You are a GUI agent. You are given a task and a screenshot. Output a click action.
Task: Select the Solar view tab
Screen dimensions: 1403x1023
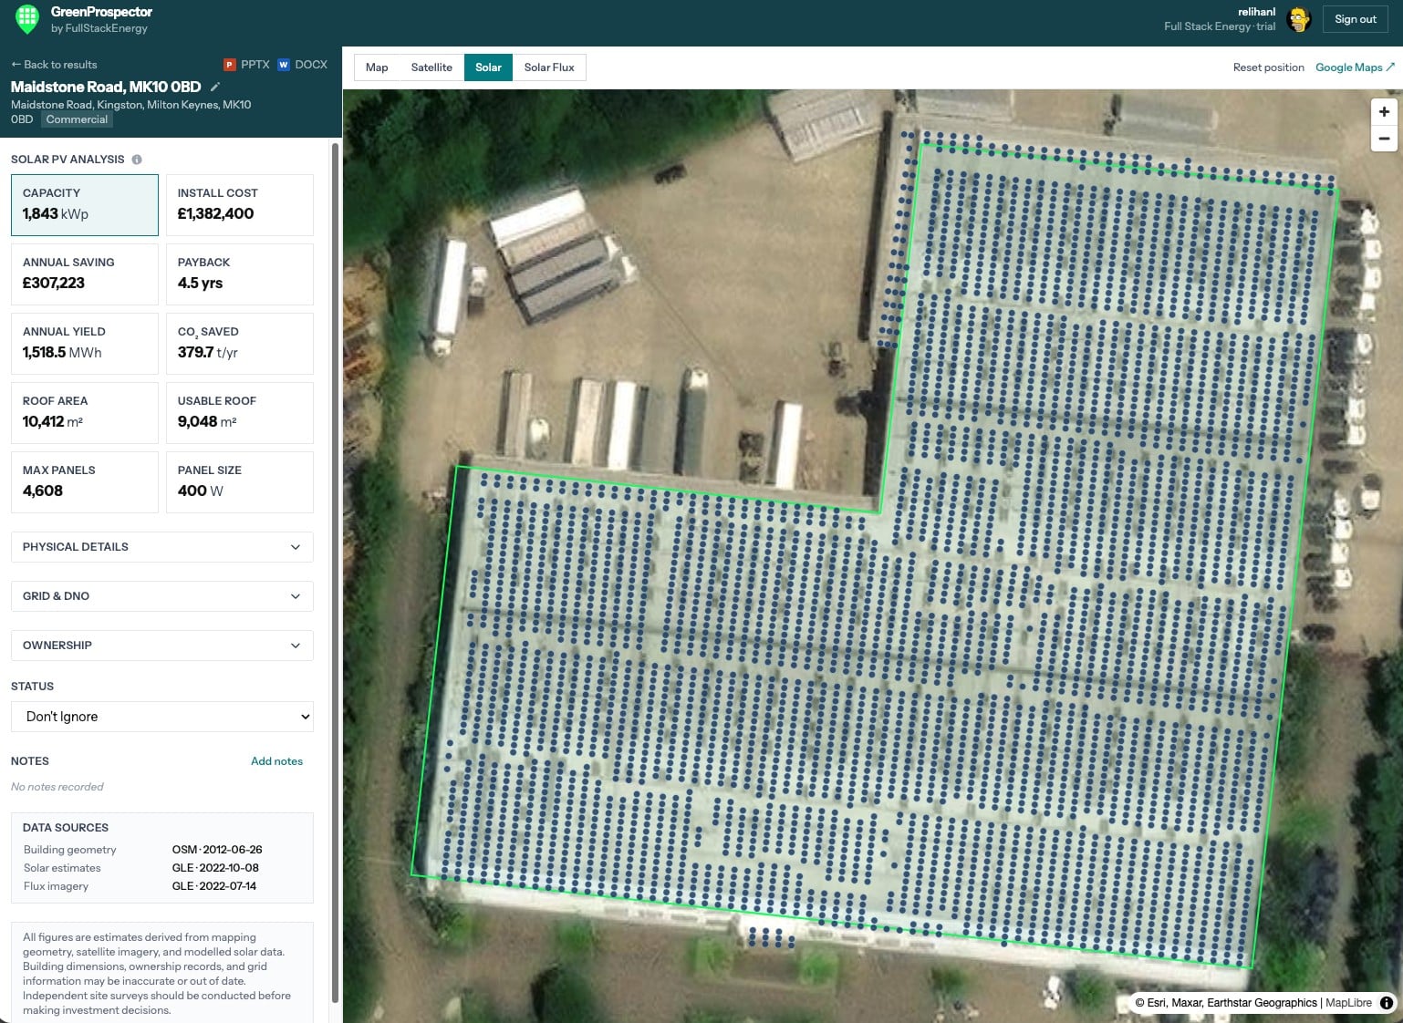(x=488, y=67)
